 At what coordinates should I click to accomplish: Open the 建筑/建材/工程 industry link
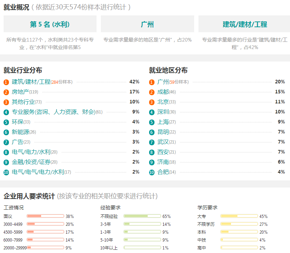31,82
